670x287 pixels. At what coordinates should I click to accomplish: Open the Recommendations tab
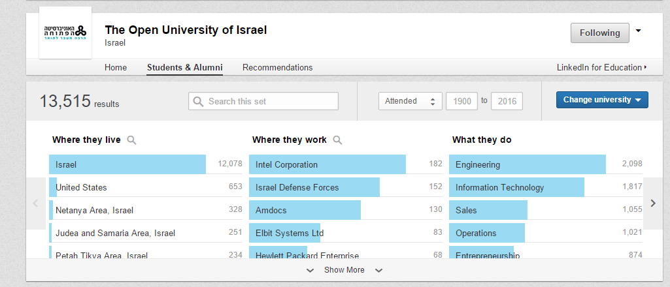277,67
